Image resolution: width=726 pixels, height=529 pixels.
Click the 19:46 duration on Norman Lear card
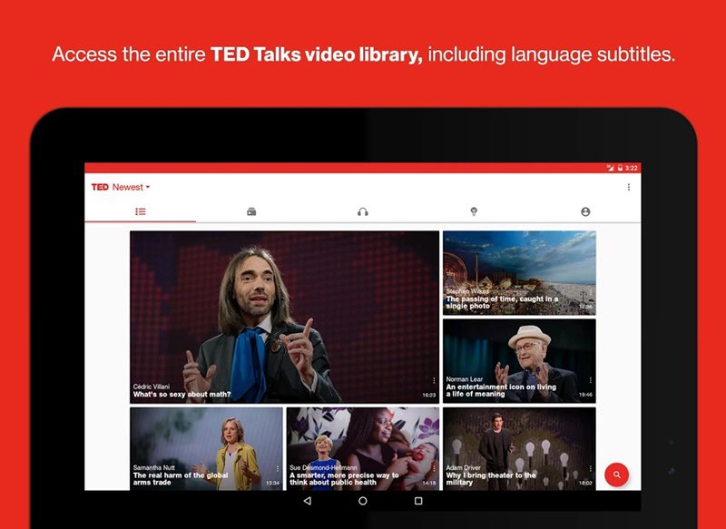(x=585, y=395)
